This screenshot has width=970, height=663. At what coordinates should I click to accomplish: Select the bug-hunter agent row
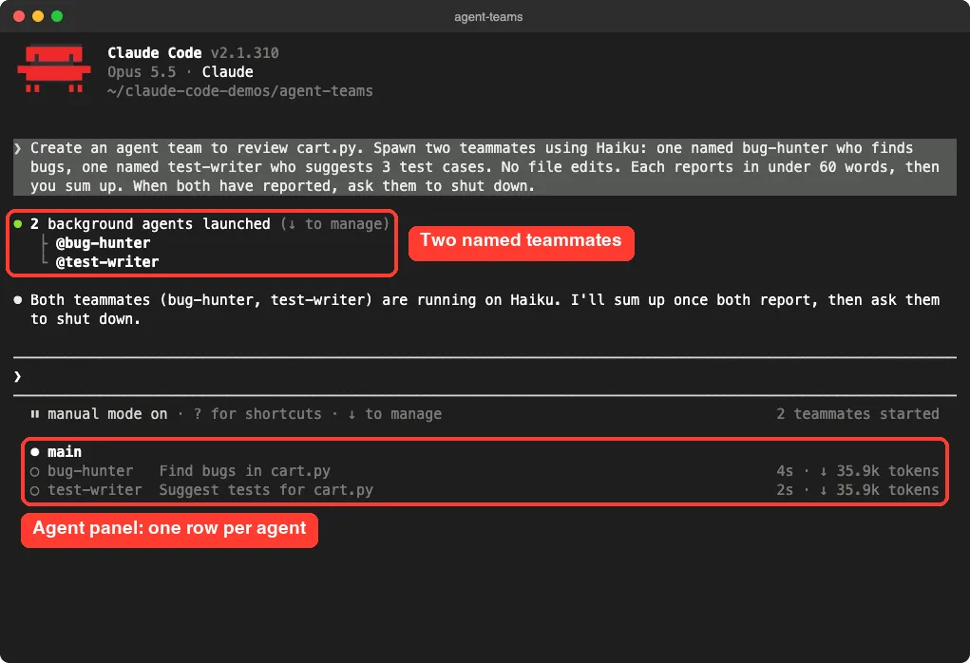point(485,471)
